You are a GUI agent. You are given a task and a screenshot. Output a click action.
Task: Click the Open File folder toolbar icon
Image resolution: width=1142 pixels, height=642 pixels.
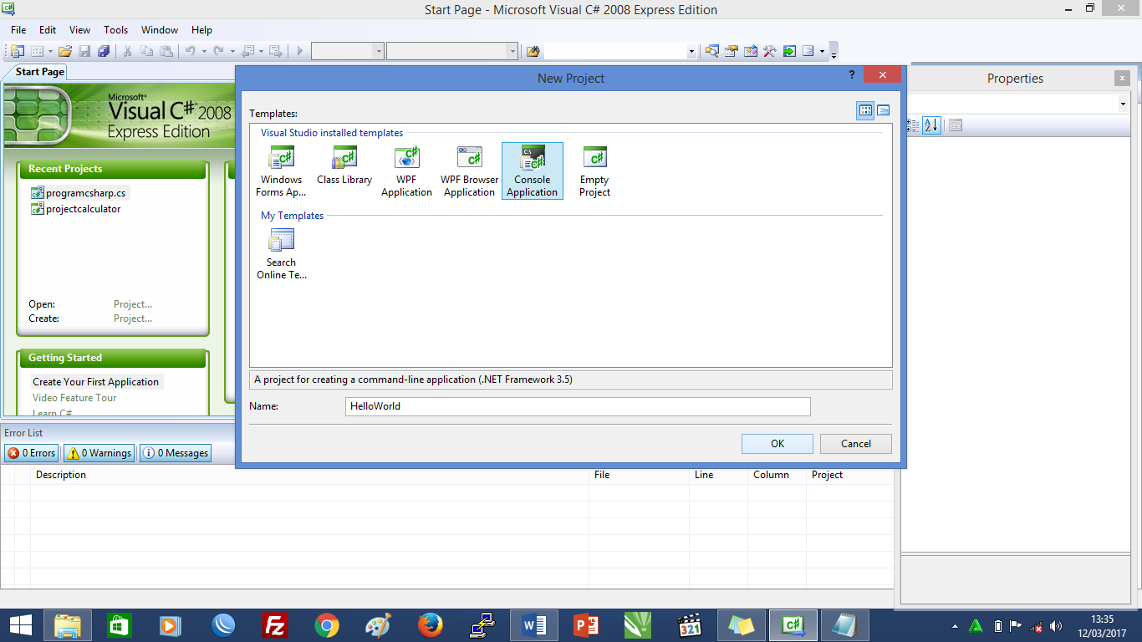tap(65, 51)
